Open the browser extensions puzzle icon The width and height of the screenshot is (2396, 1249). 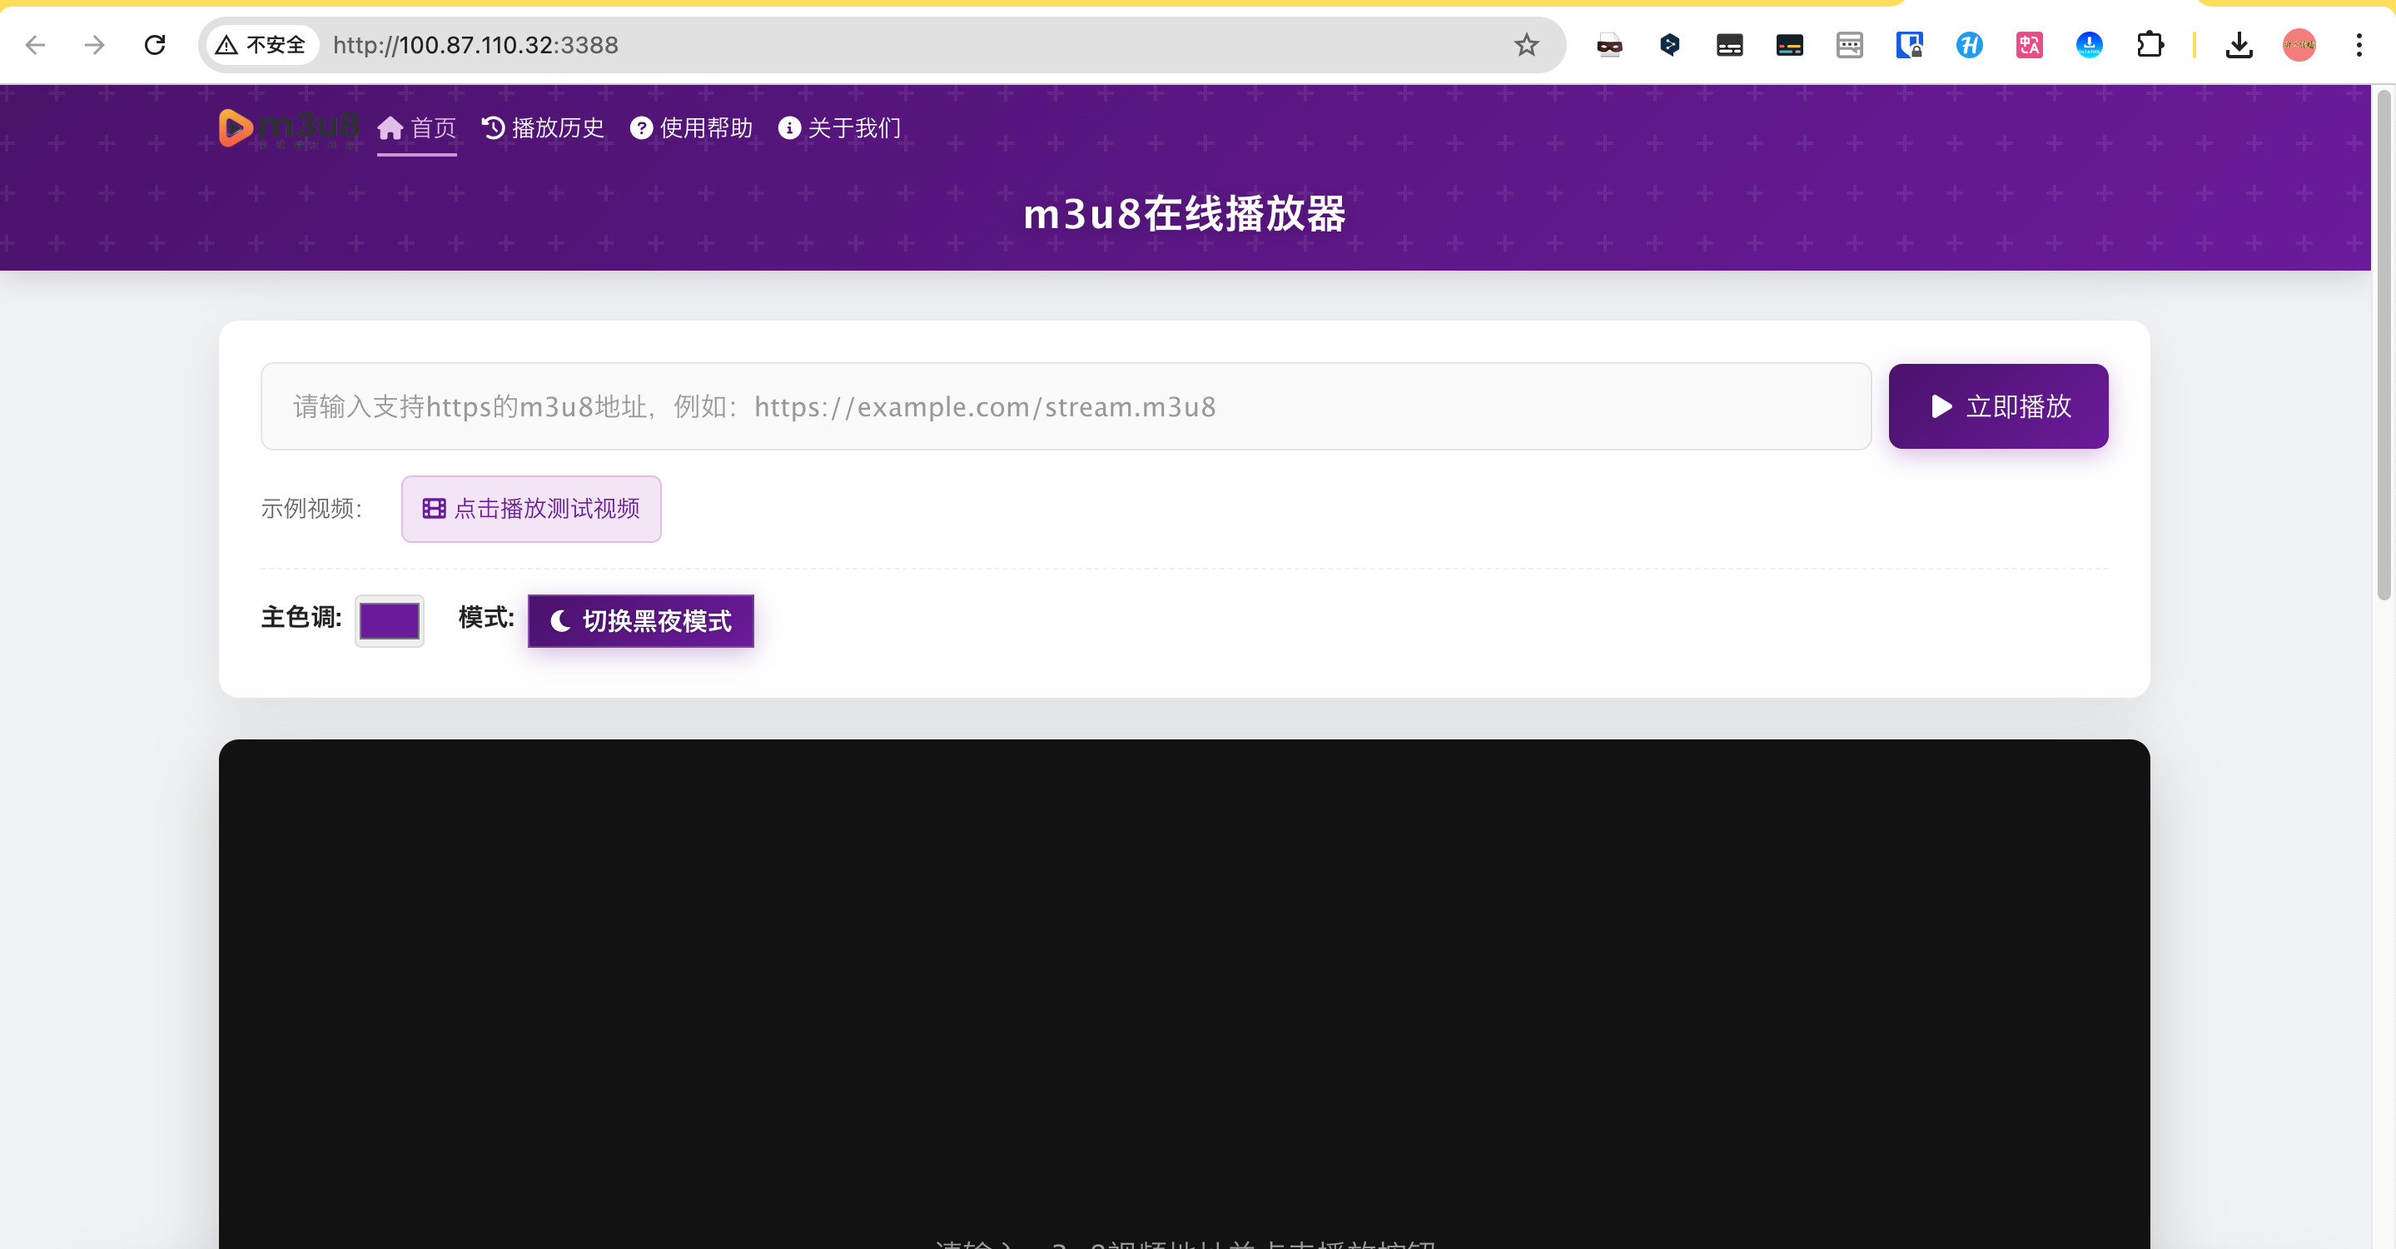coord(2149,45)
